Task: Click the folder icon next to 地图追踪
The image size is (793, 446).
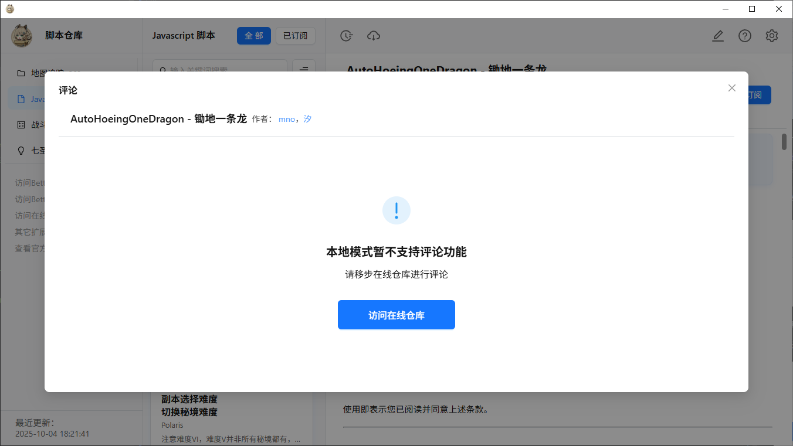Action: click(21, 73)
